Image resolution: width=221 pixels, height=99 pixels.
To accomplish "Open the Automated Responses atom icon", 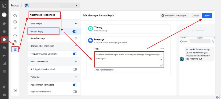I will tap(15, 49).
